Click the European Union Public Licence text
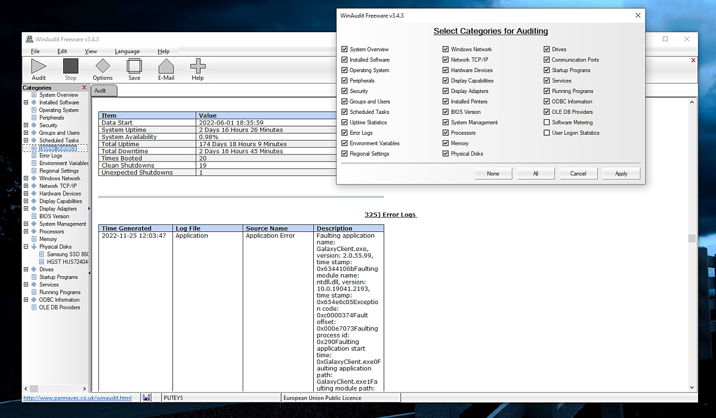 322,398
